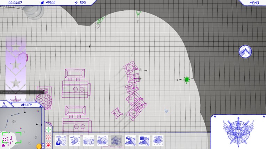266x149 pixels.
Task: Open the ABILITY tab
Action: coord(26,105)
